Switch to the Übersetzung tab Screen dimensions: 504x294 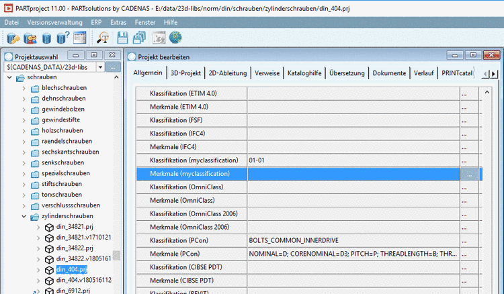click(347, 73)
